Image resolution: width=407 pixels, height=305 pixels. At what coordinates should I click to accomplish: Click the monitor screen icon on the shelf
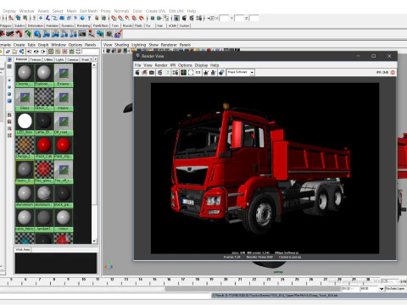tap(82, 34)
